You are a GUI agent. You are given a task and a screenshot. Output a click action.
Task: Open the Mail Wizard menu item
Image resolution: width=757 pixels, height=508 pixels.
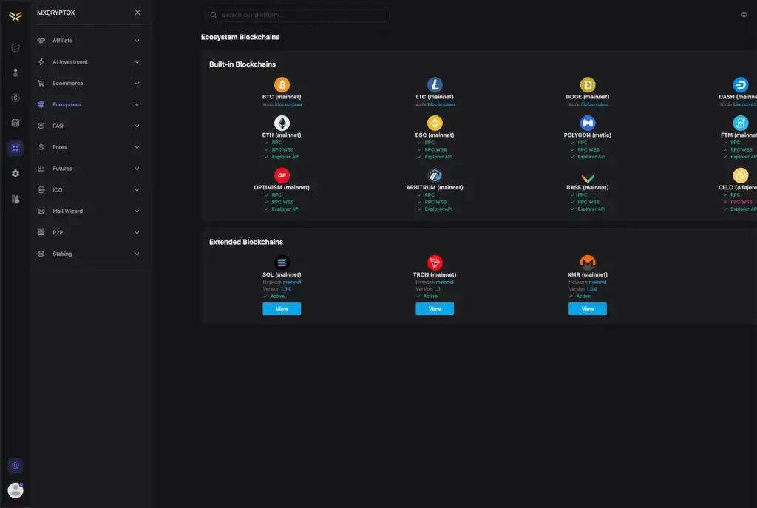coord(89,211)
